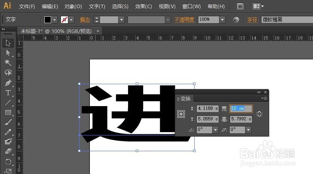Open the 视图(V) menu
Screen dimensions: 313x174
click(167, 7)
